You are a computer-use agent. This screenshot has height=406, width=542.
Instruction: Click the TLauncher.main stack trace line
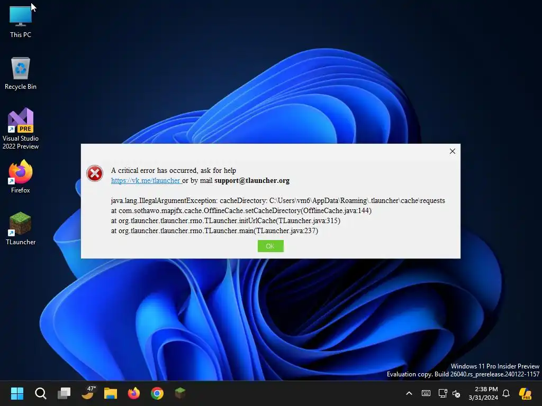point(215,230)
